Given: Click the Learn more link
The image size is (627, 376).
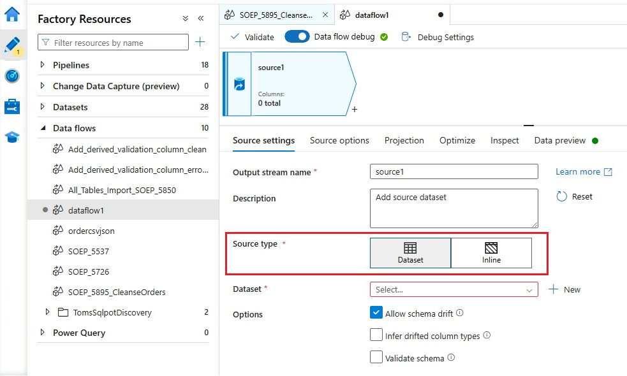Looking at the screenshot, I should (579, 171).
